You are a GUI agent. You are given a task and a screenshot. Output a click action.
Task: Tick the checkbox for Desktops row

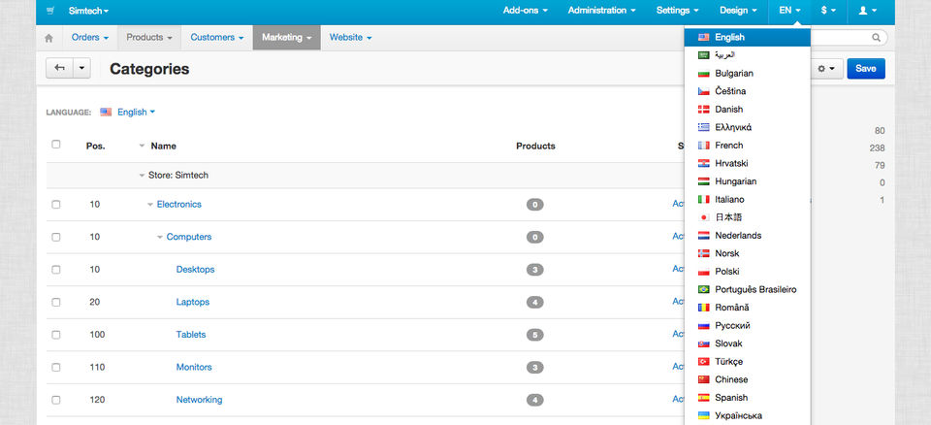tap(56, 269)
